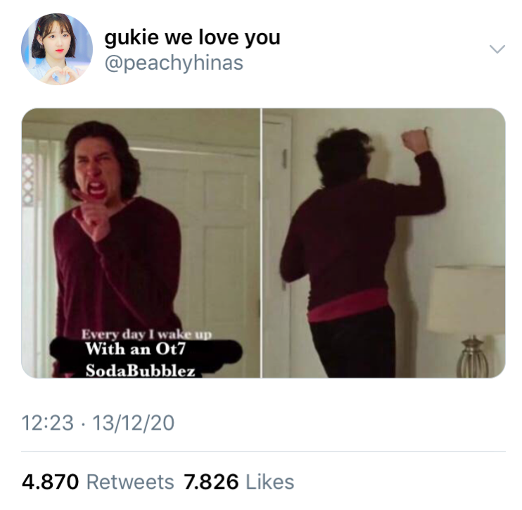Click the SodaBubblez caption in the image
This screenshot has width=522, height=510.
140,371
